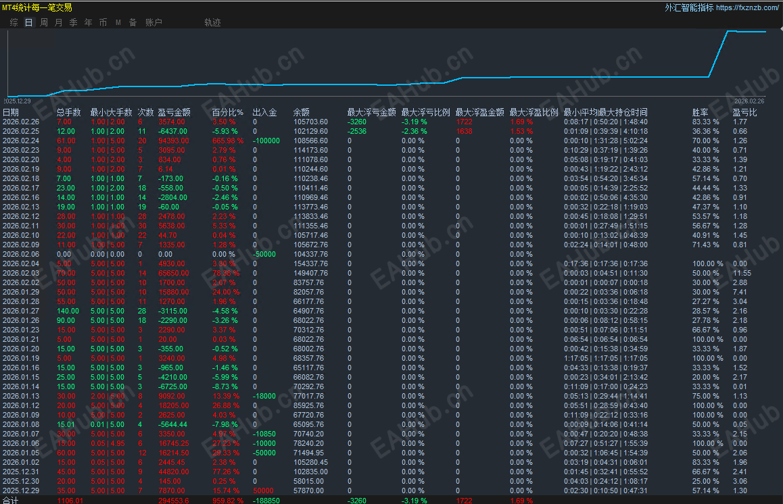The width and height of the screenshot is (783, 504).
Task: Select the 日 daily statistics tab
Action: click(x=29, y=22)
